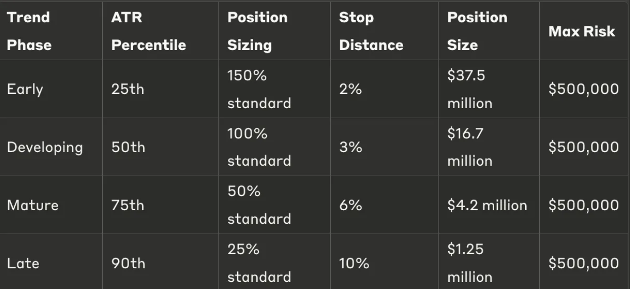Click the "Late" trend phase cell
Image resolution: width=633 pixels, height=289 pixels.
point(23,263)
